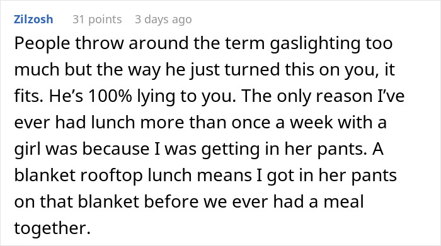The height and width of the screenshot is (246, 441).
Task: Click the 31 points score label
Action: coord(97,20)
